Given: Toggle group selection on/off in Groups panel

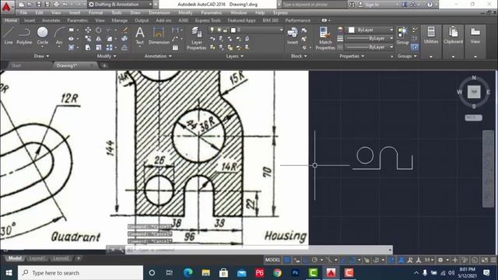Looking at the screenshot, I should click(415, 47).
